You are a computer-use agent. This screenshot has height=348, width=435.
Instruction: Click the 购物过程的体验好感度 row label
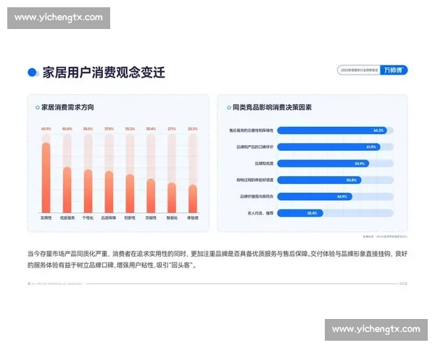(x=254, y=180)
